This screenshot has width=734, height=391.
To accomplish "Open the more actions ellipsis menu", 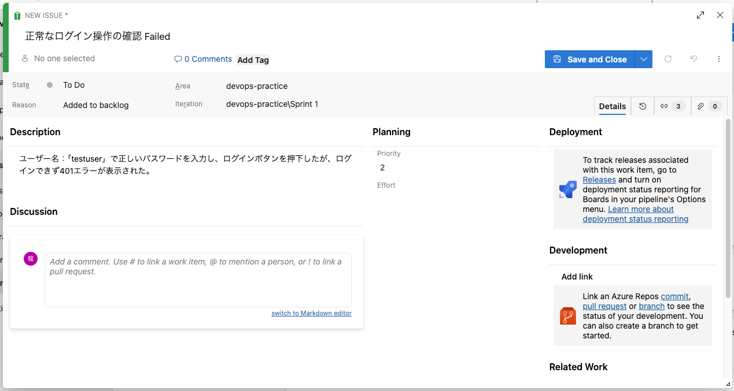I will tap(719, 59).
